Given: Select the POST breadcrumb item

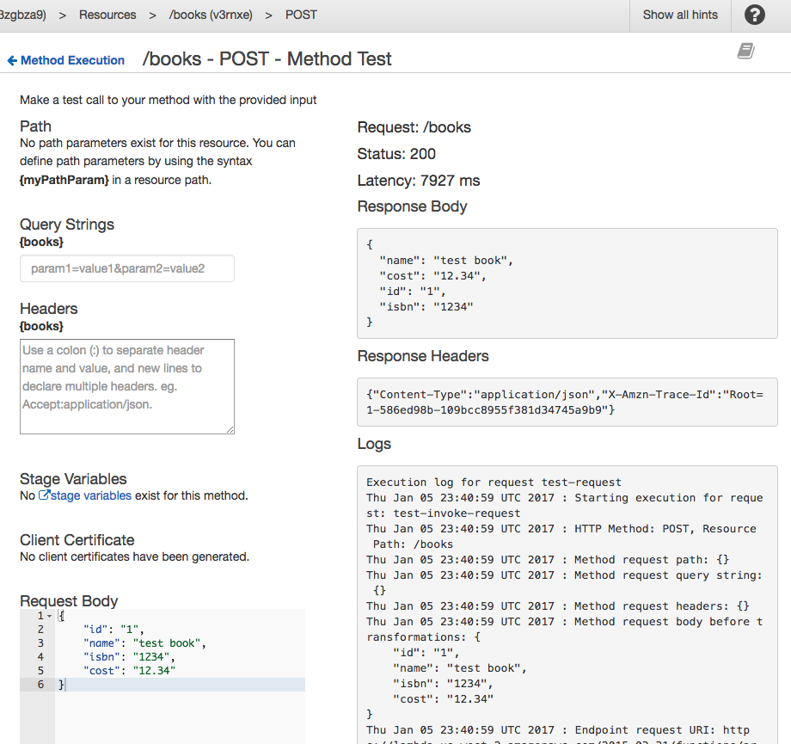Looking at the screenshot, I should [x=301, y=15].
